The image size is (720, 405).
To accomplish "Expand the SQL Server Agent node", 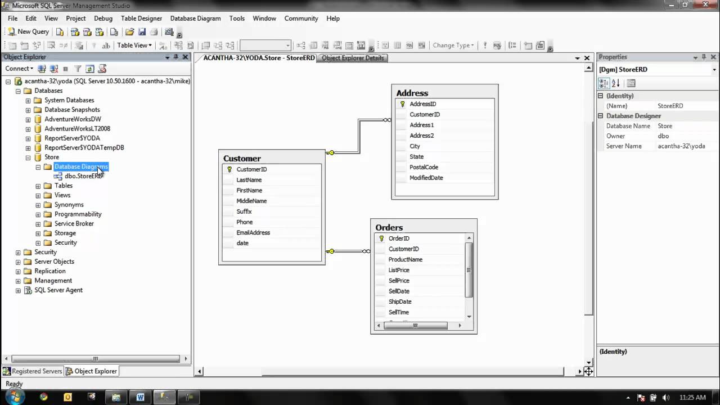I will [18, 290].
